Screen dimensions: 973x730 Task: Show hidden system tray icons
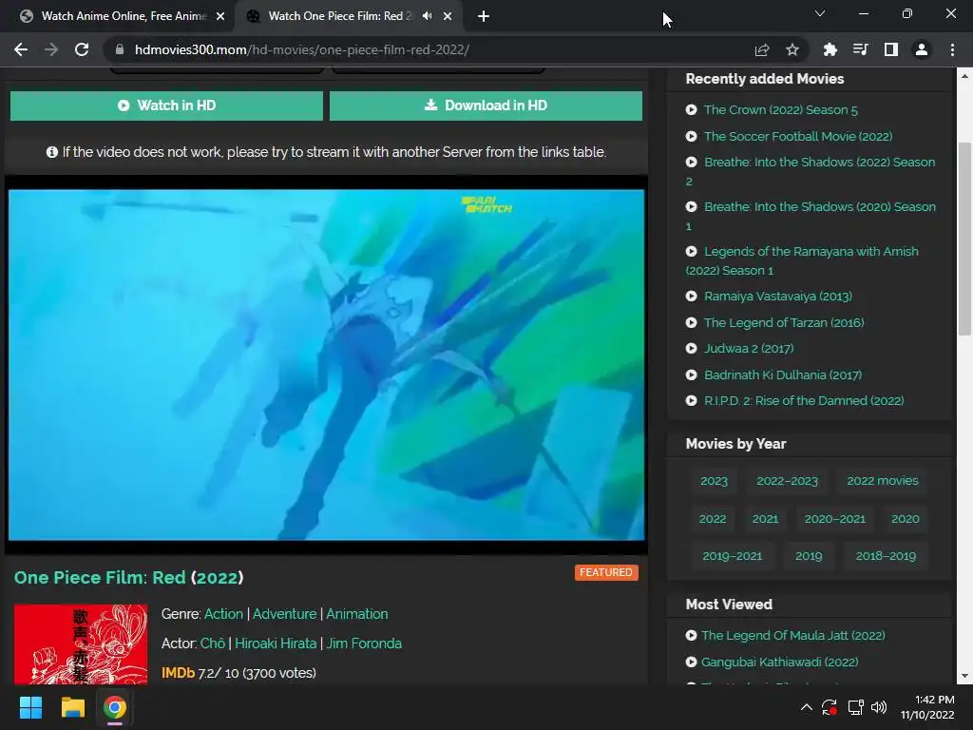pos(806,707)
